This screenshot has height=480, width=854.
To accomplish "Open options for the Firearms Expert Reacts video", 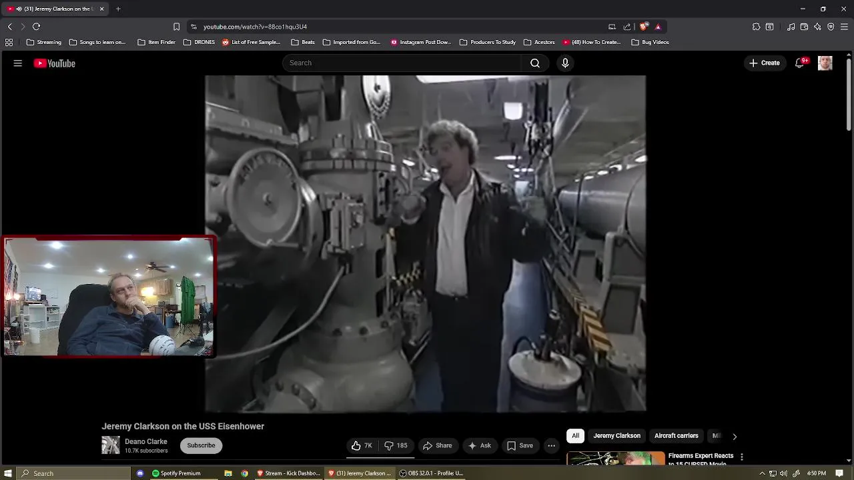I will [x=741, y=457].
